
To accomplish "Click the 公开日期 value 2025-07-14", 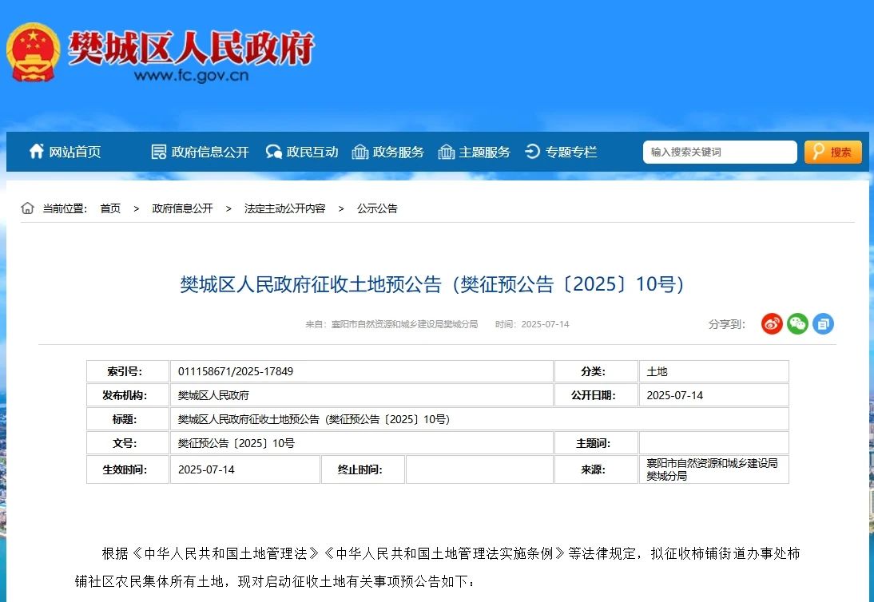I will coord(674,395).
